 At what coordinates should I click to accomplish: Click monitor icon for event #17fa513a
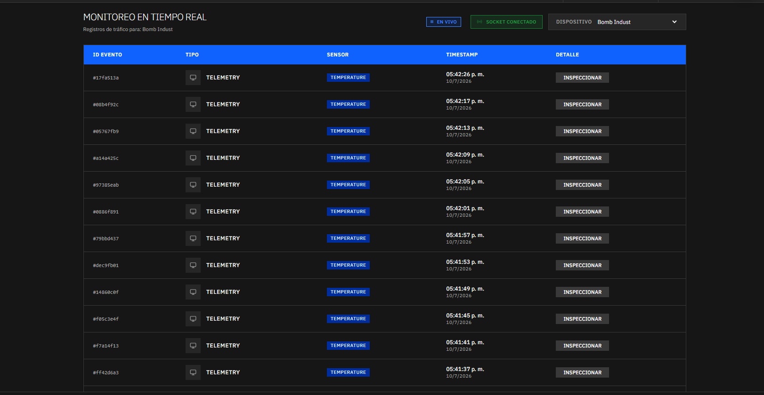coord(193,78)
